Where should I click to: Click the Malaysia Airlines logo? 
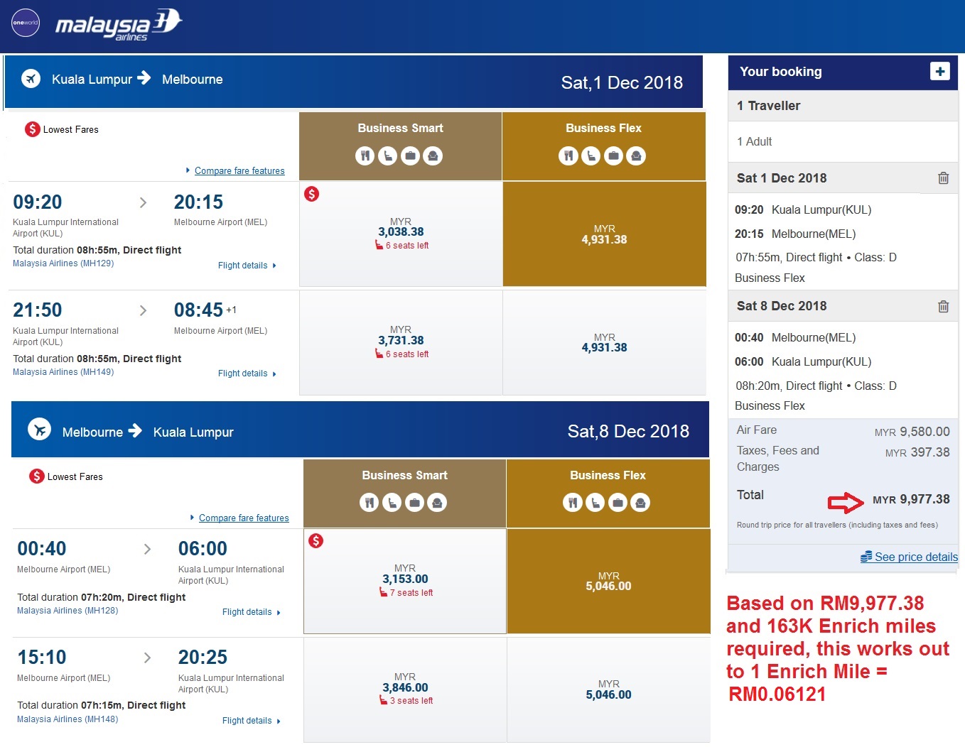tap(119, 24)
